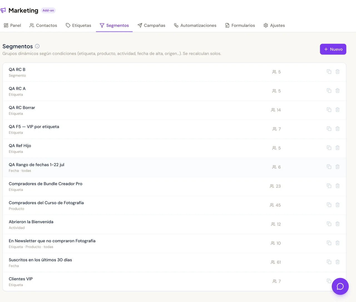Delete the QA F5 — VIP por etiqueta segment
This screenshot has width=356, height=302.
(337, 129)
